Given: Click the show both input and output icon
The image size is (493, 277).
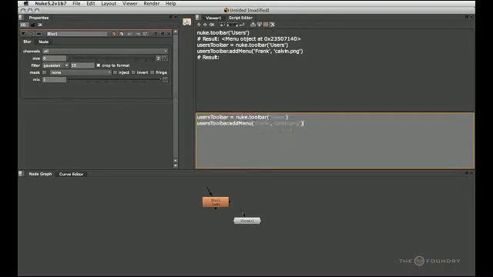Looking at the screenshot, I should click(266, 25).
